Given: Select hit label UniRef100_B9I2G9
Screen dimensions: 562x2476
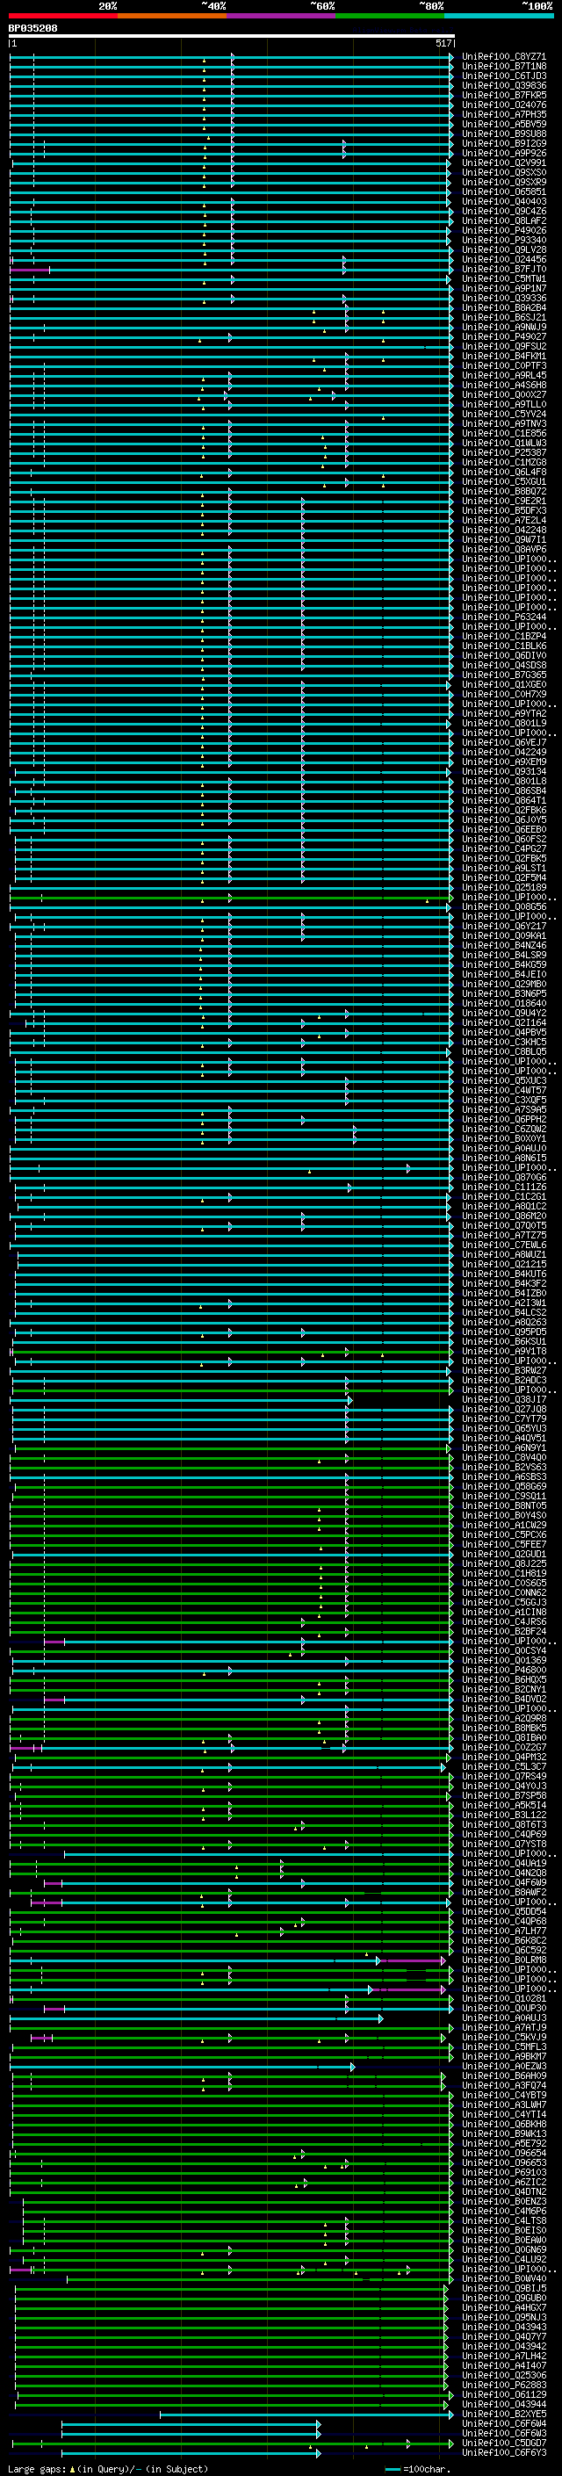Looking at the screenshot, I should 504,143.
